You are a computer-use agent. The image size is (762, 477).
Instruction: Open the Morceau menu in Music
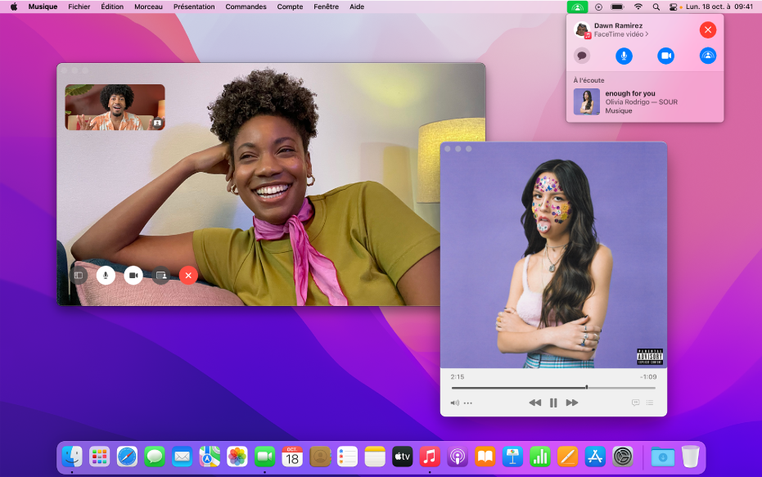click(147, 7)
